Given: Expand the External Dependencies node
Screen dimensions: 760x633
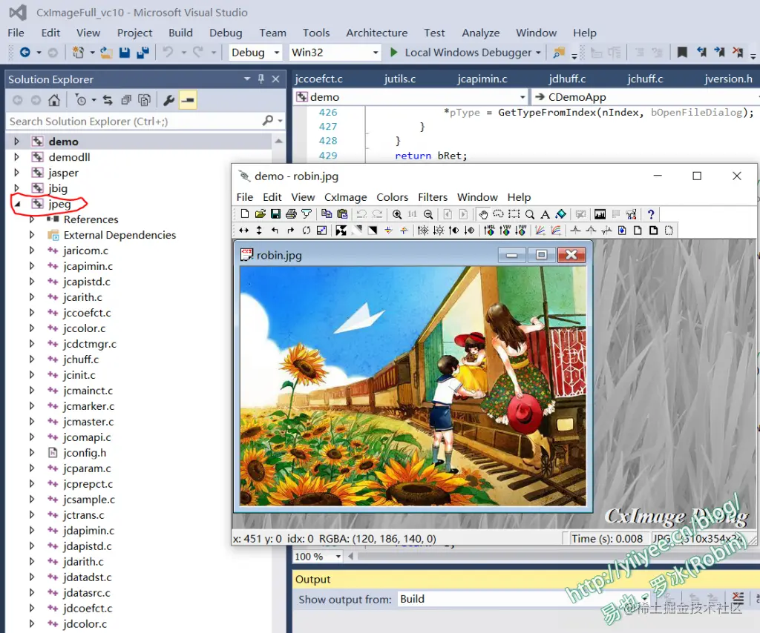Looking at the screenshot, I should (32, 235).
